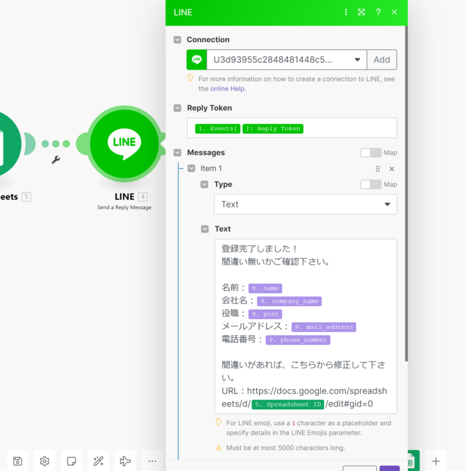Click the white button at panel bottom
The height and width of the screenshot is (471, 466).
pos(359,468)
